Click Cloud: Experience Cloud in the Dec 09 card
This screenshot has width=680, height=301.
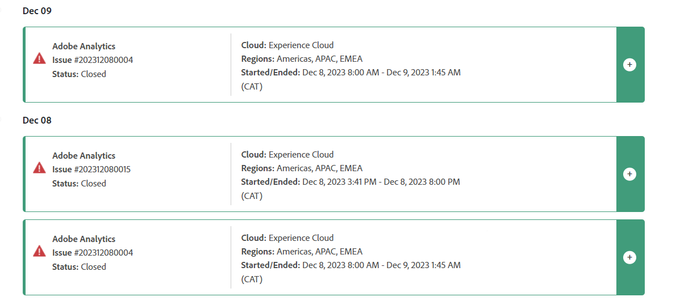(287, 45)
